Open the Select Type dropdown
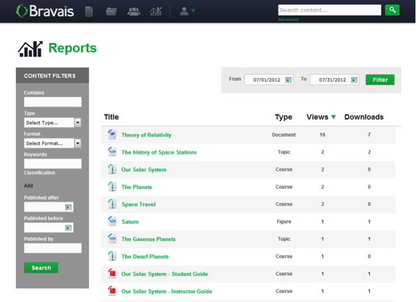This screenshot has width=416, height=302. tap(77, 123)
